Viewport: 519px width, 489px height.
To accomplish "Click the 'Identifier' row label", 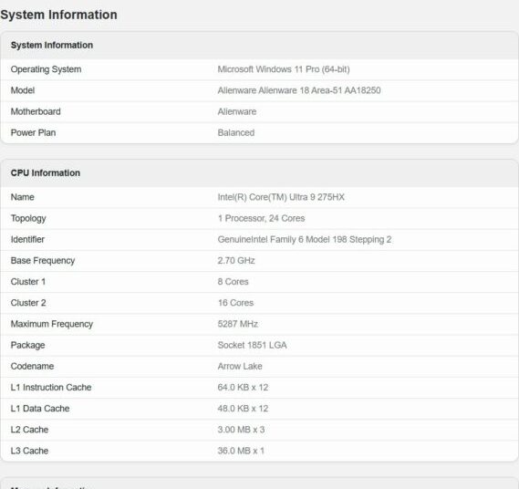I will 27,239.
